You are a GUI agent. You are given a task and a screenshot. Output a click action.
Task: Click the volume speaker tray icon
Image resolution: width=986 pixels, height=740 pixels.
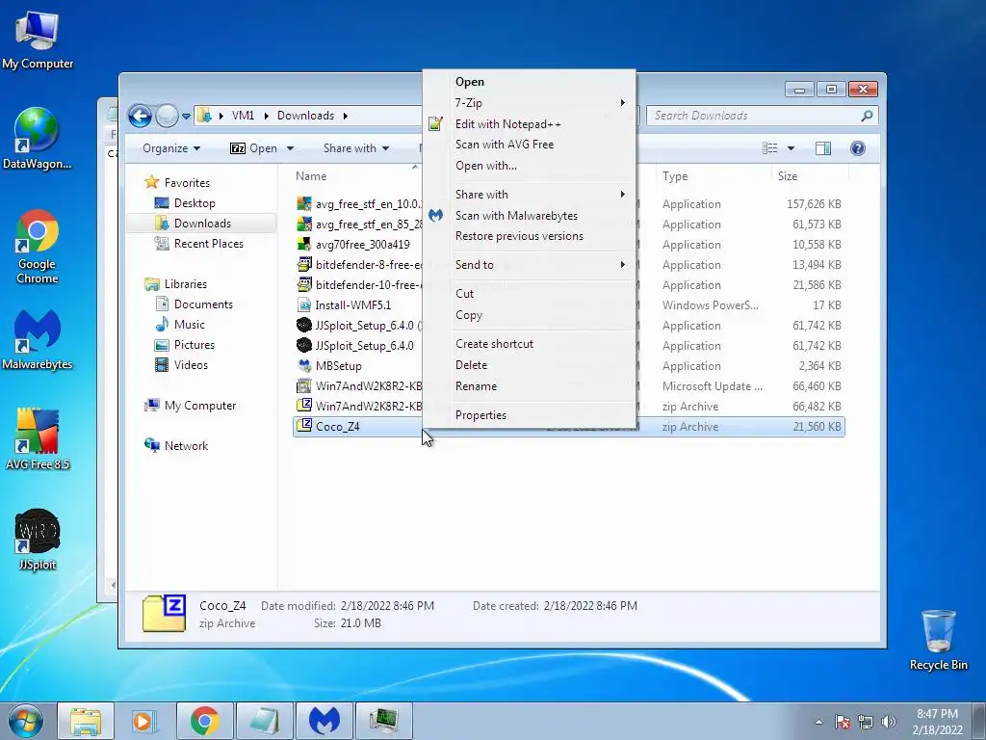pos(888,722)
